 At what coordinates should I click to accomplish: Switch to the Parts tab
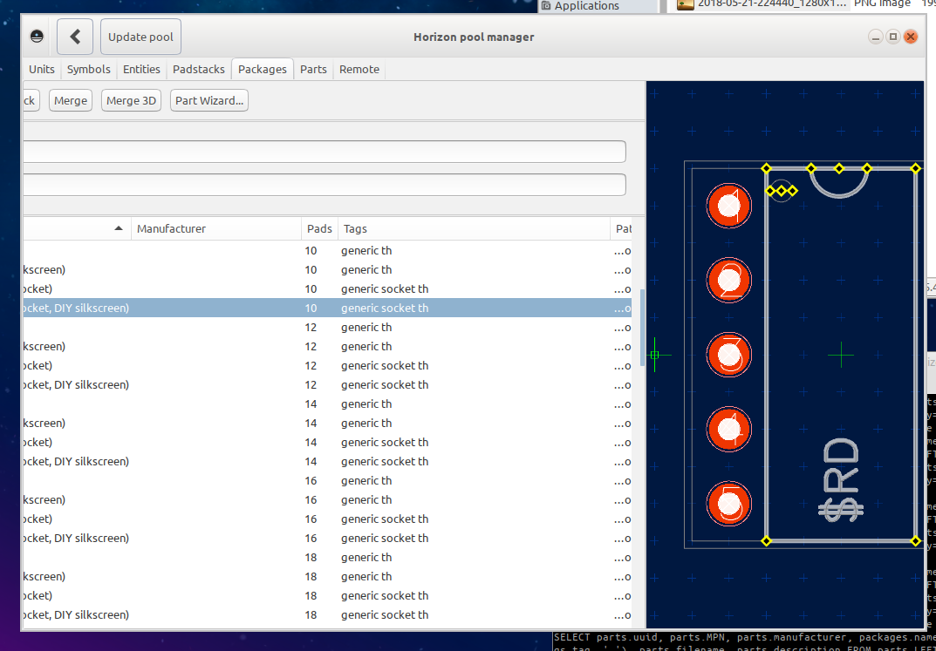click(313, 69)
